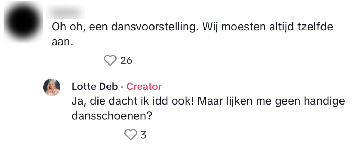Tap the heart on Lotte Deb's reply
The width and height of the screenshot is (354, 148).
130,135
